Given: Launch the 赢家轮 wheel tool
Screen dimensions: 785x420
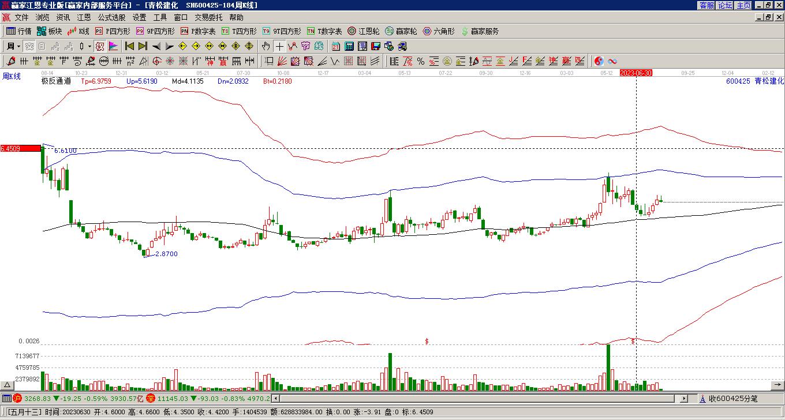Looking at the screenshot, I should coord(401,31).
